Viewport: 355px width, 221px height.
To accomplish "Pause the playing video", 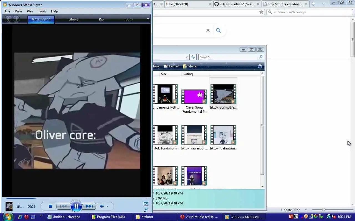I will pyautogui.click(x=76, y=206).
